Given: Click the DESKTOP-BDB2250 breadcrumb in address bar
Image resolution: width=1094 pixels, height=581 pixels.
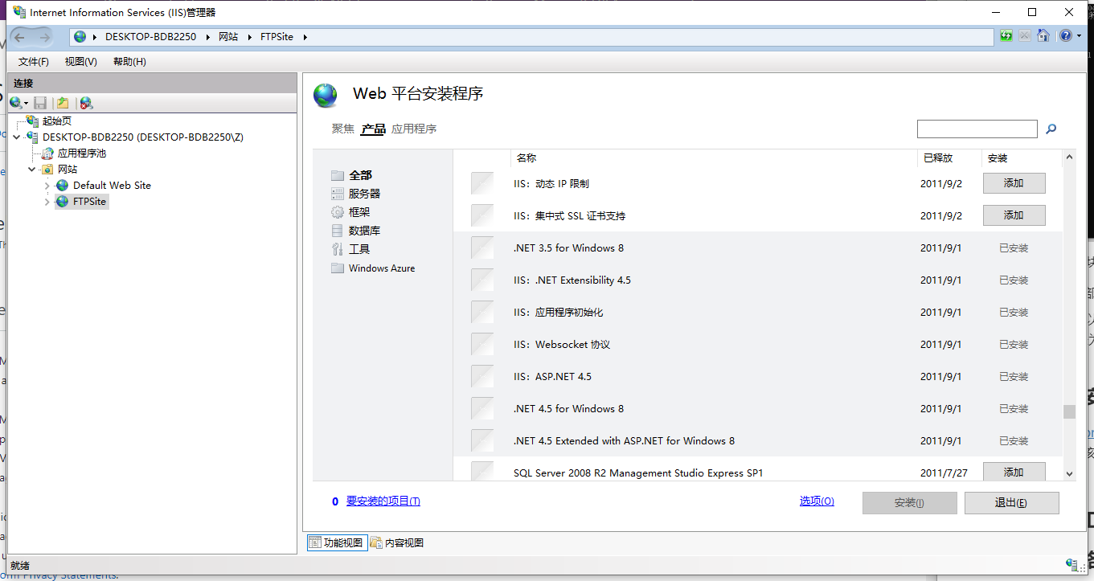Looking at the screenshot, I should [150, 37].
